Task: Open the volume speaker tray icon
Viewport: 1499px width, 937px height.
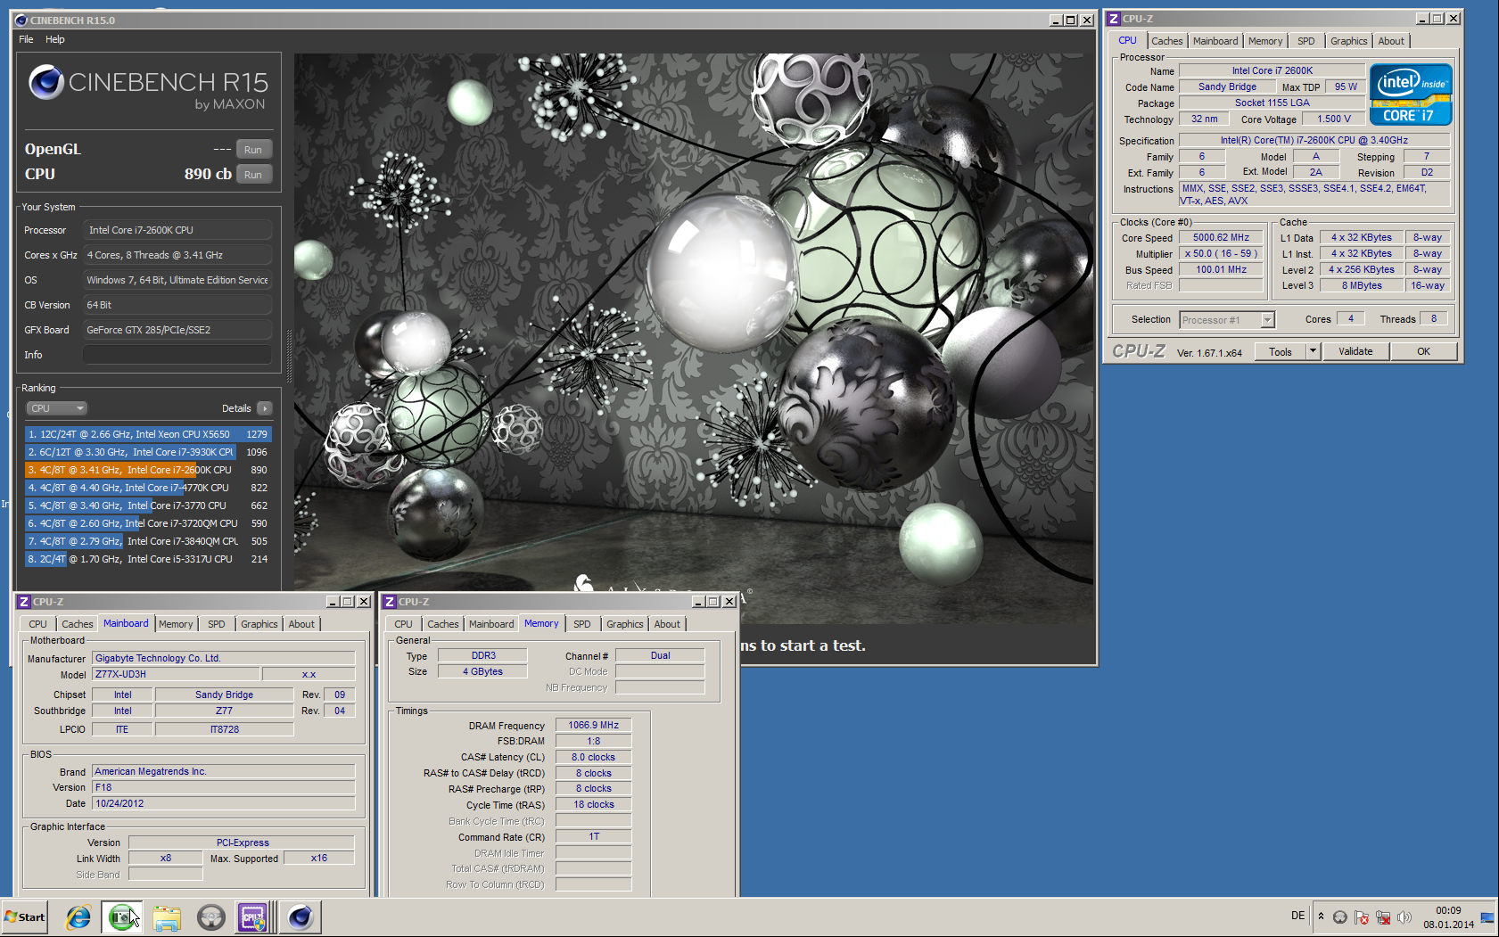Action: click(1404, 916)
